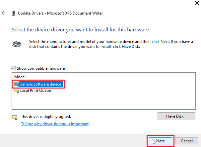The height and width of the screenshot is (147, 201).
Task: Select Generic software device in the model list
Action: (x=40, y=84)
